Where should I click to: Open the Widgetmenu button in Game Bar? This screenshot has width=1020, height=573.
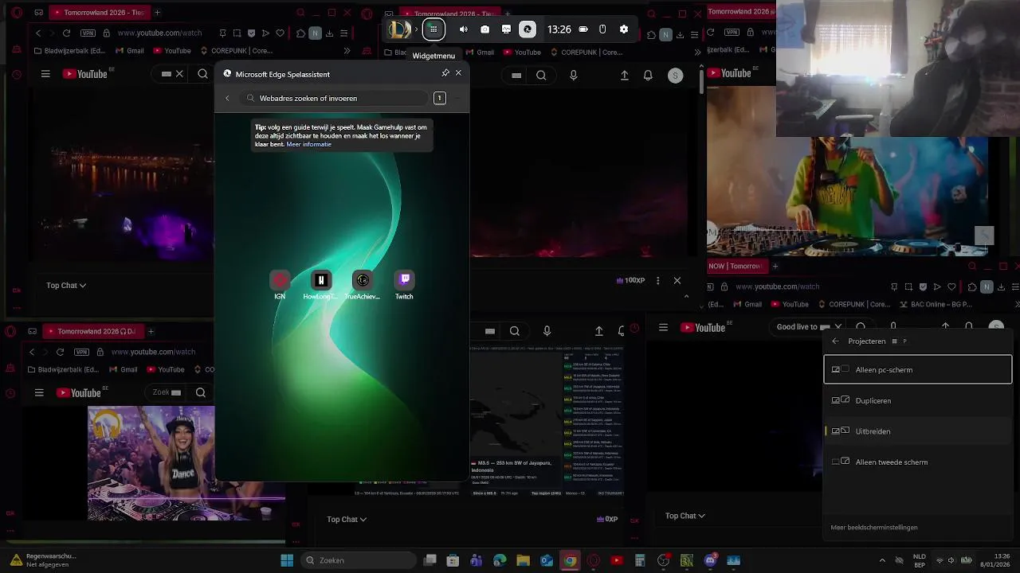[433, 29]
